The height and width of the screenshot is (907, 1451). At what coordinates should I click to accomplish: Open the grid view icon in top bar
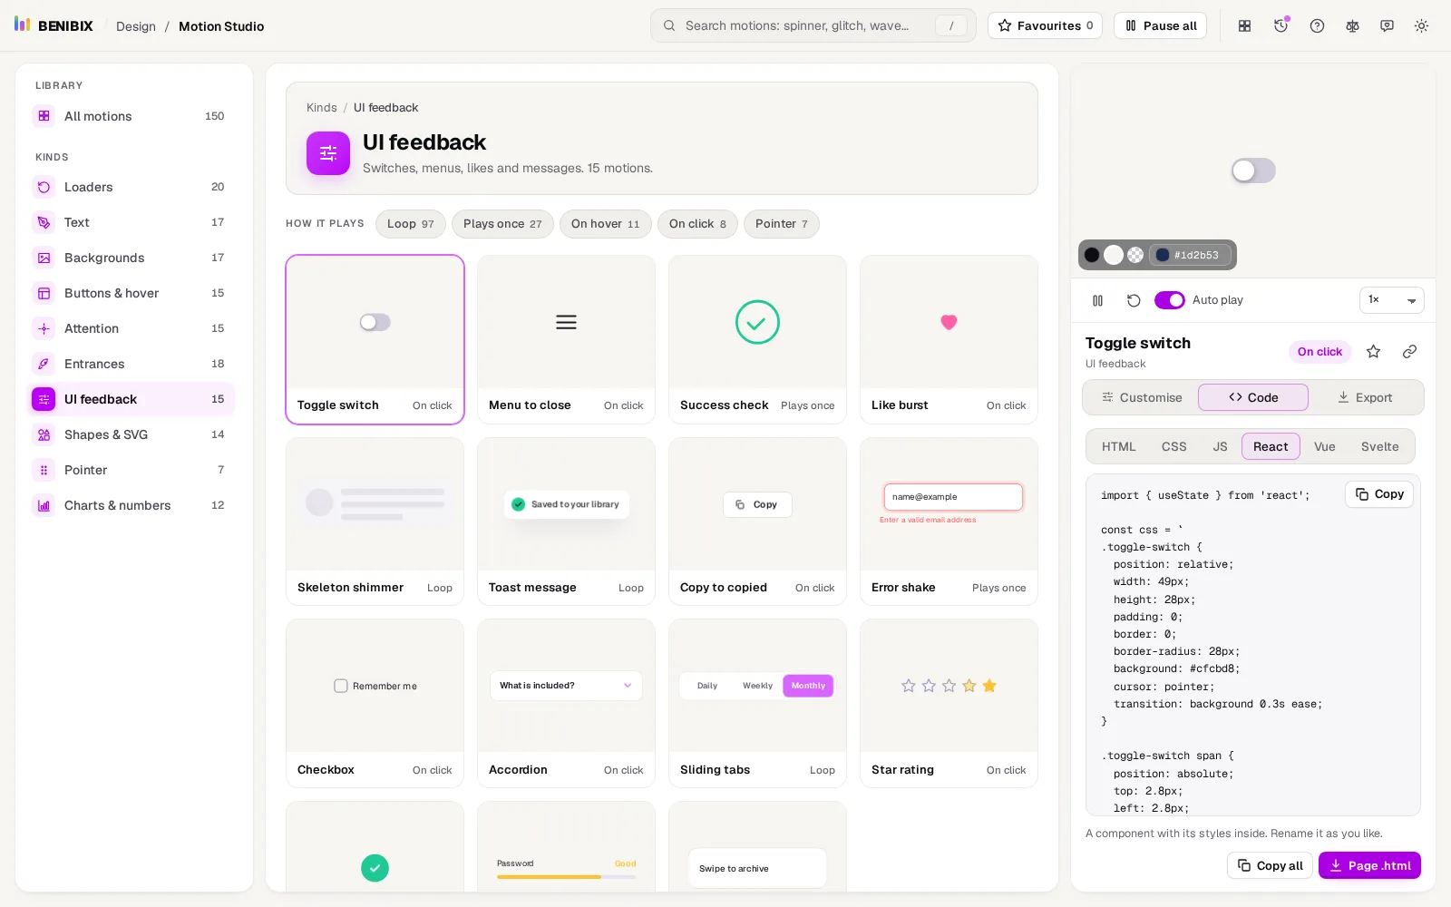click(x=1245, y=25)
